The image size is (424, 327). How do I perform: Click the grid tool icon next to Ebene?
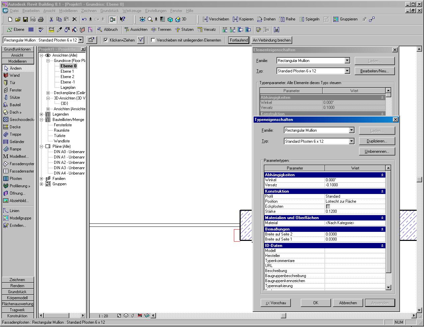(31, 29)
